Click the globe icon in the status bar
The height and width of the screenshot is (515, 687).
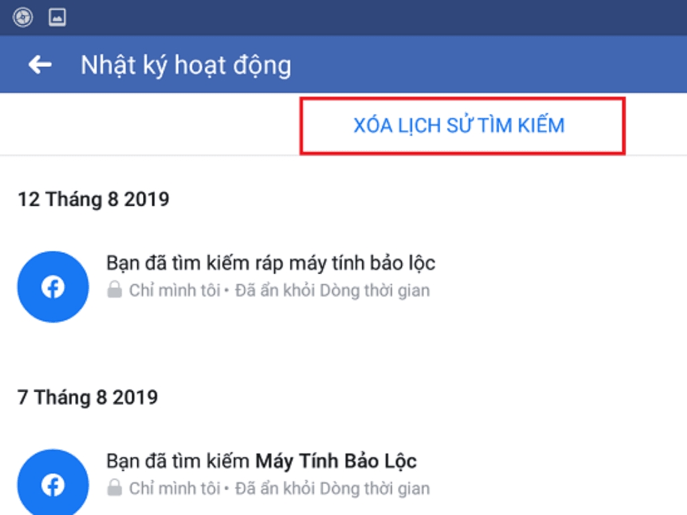pos(24,17)
